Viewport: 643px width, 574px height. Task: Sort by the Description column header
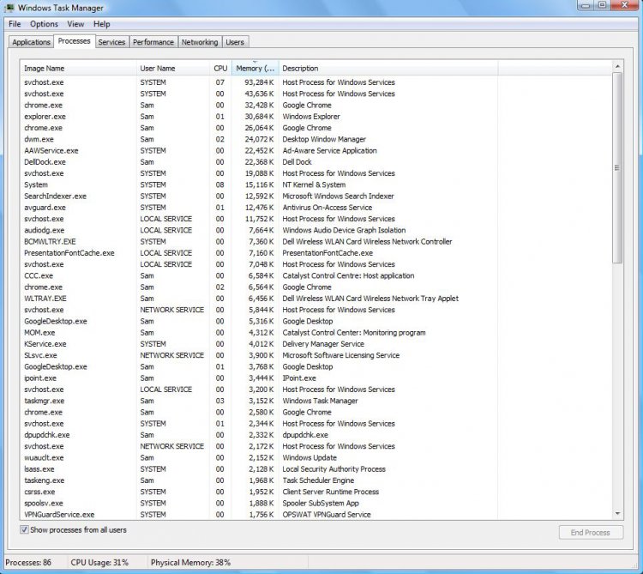click(388, 68)
